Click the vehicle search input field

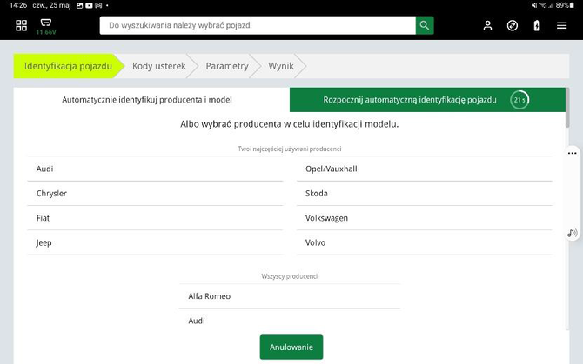click(258, 25)
